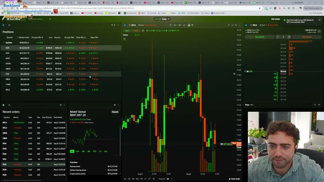Image resolution: width=324 pixels, height=182 pixels.
Task: Select the TTWO position row
Action: (61, 84)
